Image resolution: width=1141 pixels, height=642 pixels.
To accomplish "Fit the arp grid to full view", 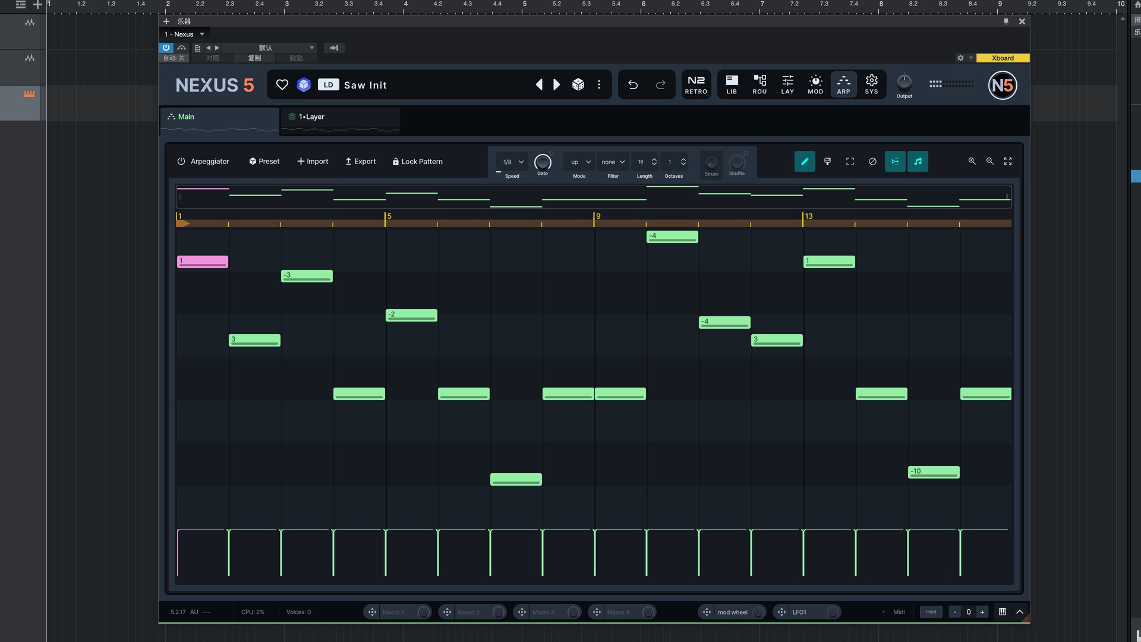I will coord(1008,161).
